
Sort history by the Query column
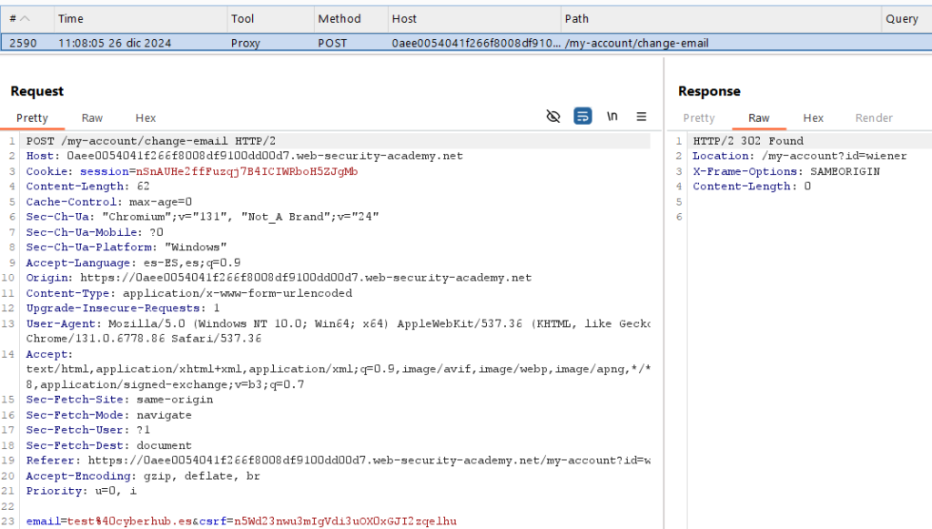pos(907,19)
